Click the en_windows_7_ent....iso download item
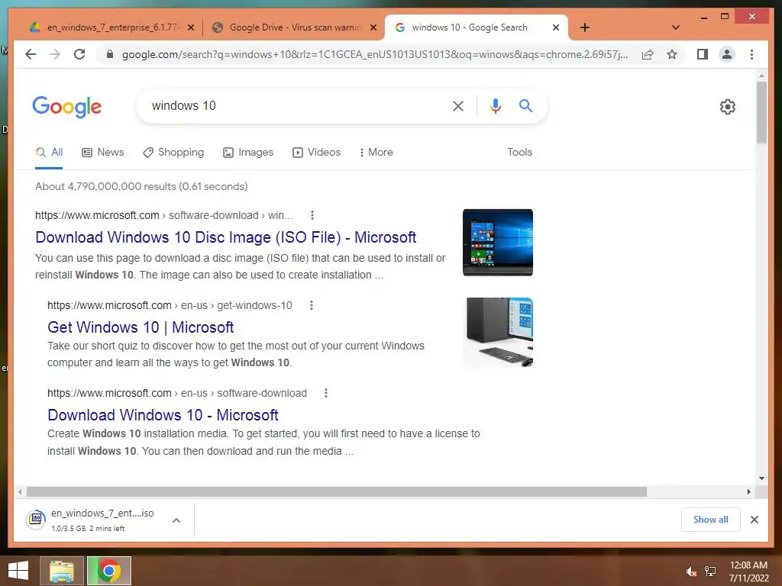Screen dimensions: 782x586 (102, 520)
